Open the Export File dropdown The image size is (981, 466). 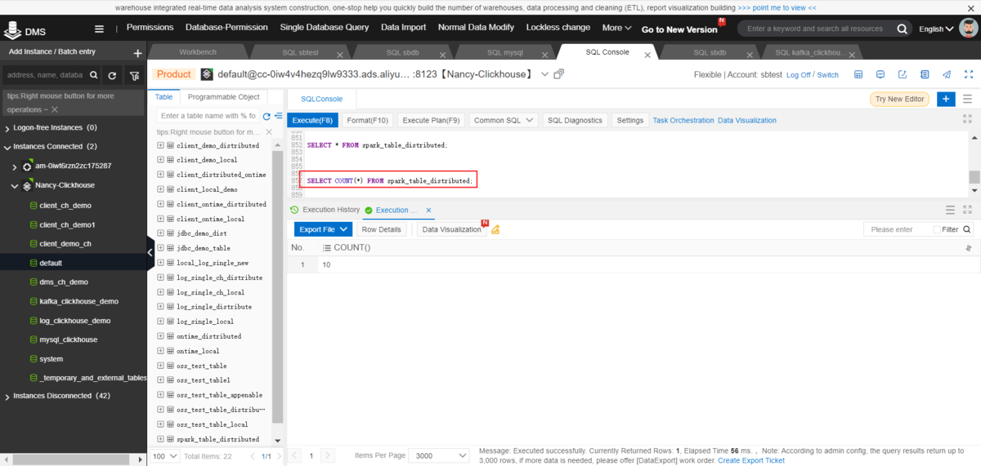tap(322, 229)
